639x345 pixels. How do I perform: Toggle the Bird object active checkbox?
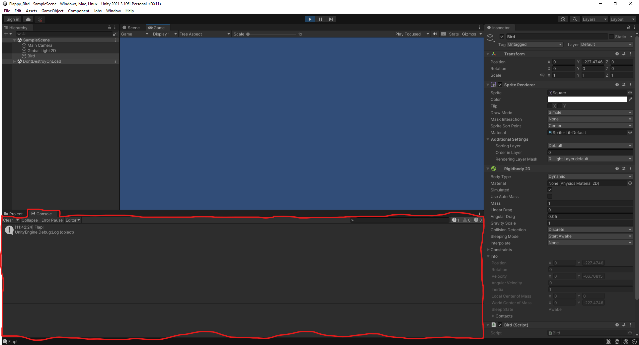pos(502,36)
